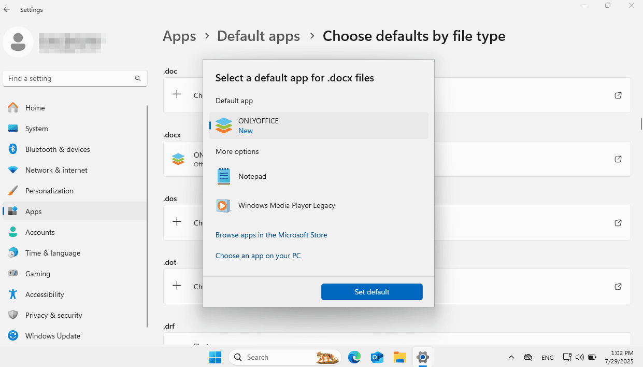Select Apps in the sidebar

(x=75, y=211)
